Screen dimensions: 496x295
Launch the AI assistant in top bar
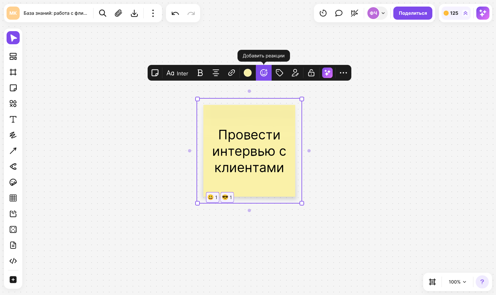483,13
